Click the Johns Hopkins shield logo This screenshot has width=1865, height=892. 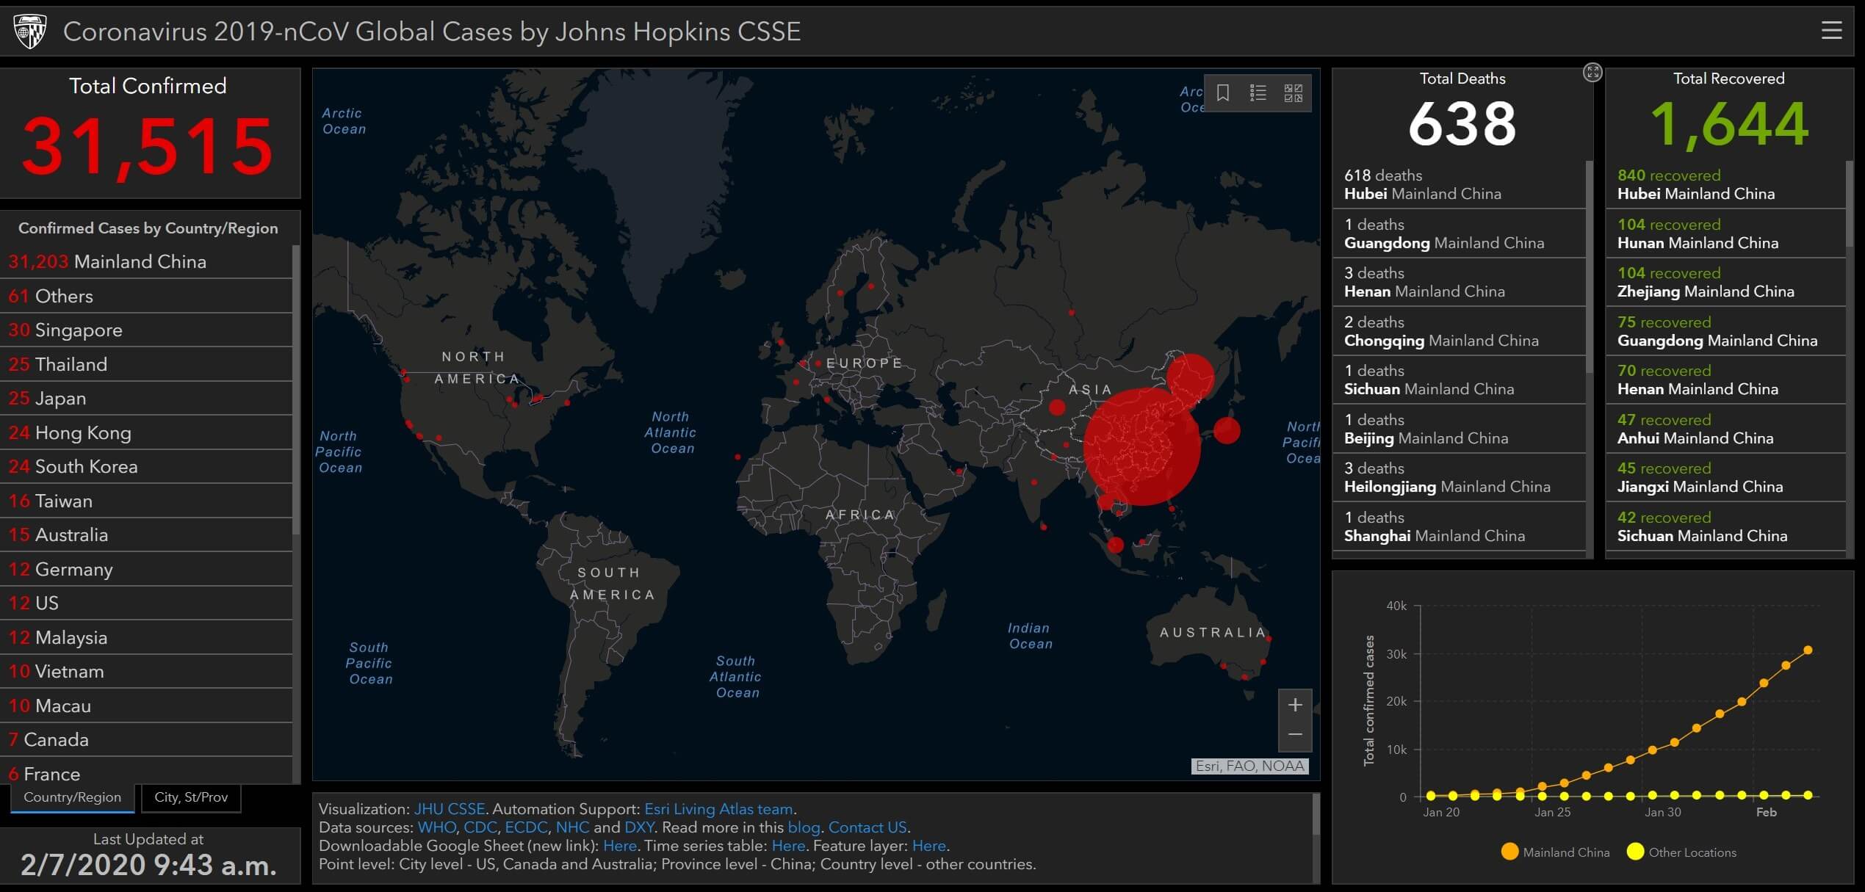(30, 31)
